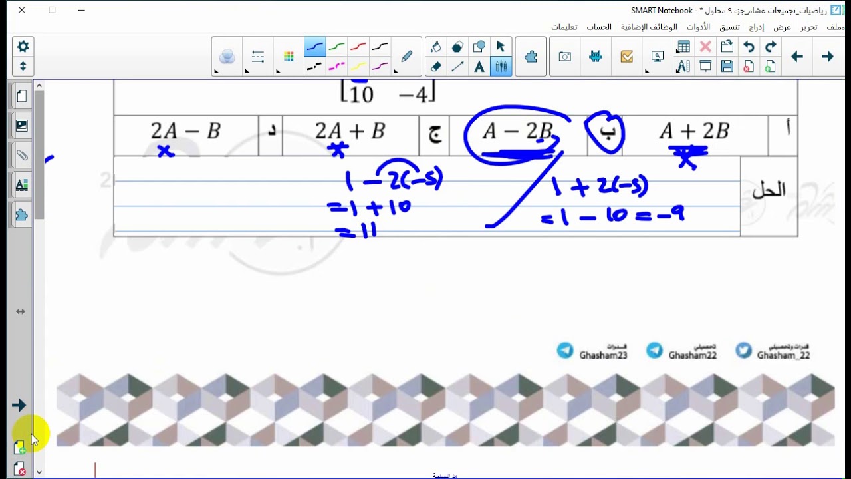This screenshot has height=479, width=851.
Task: Pick the Shapes tool
Action: coord(479,47)
